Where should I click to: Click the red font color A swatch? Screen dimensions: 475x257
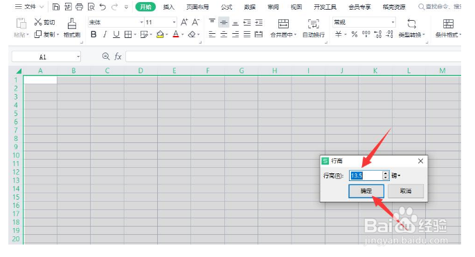click(176, 35)
